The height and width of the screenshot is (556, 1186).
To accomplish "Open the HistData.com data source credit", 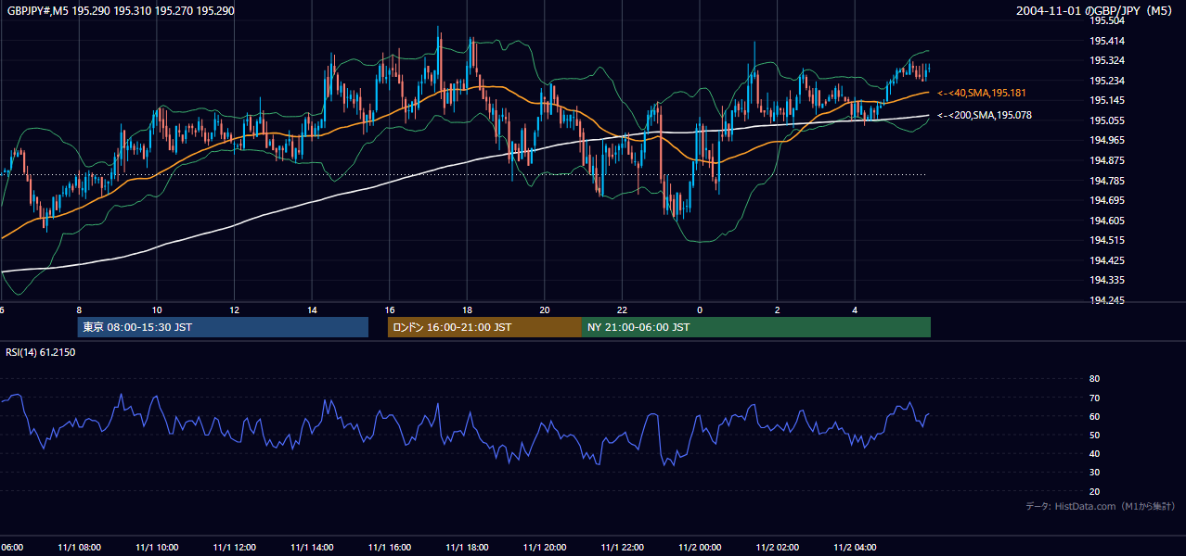I will [x=1101, y=506].
